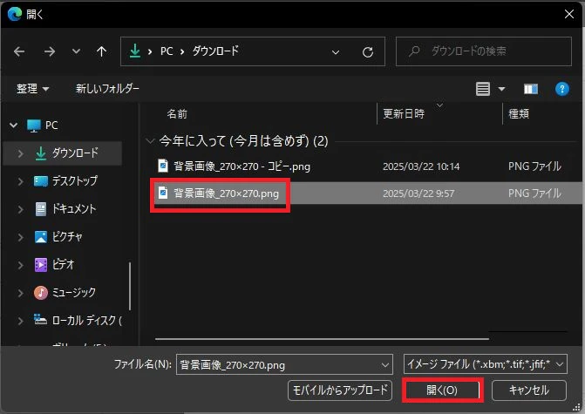Select PC in the address breadcrumb
The height and width of the screenshot is (414, 585).
(167, 51)
